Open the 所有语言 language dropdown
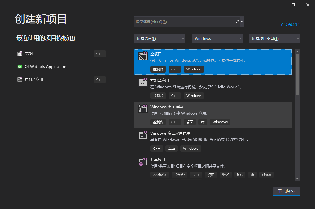The width and height of the screenshot is (315, 209). pos(160,38)
